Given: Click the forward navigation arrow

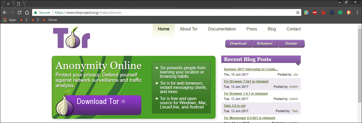Looking at the screenshot, I should tap(12, 12).
